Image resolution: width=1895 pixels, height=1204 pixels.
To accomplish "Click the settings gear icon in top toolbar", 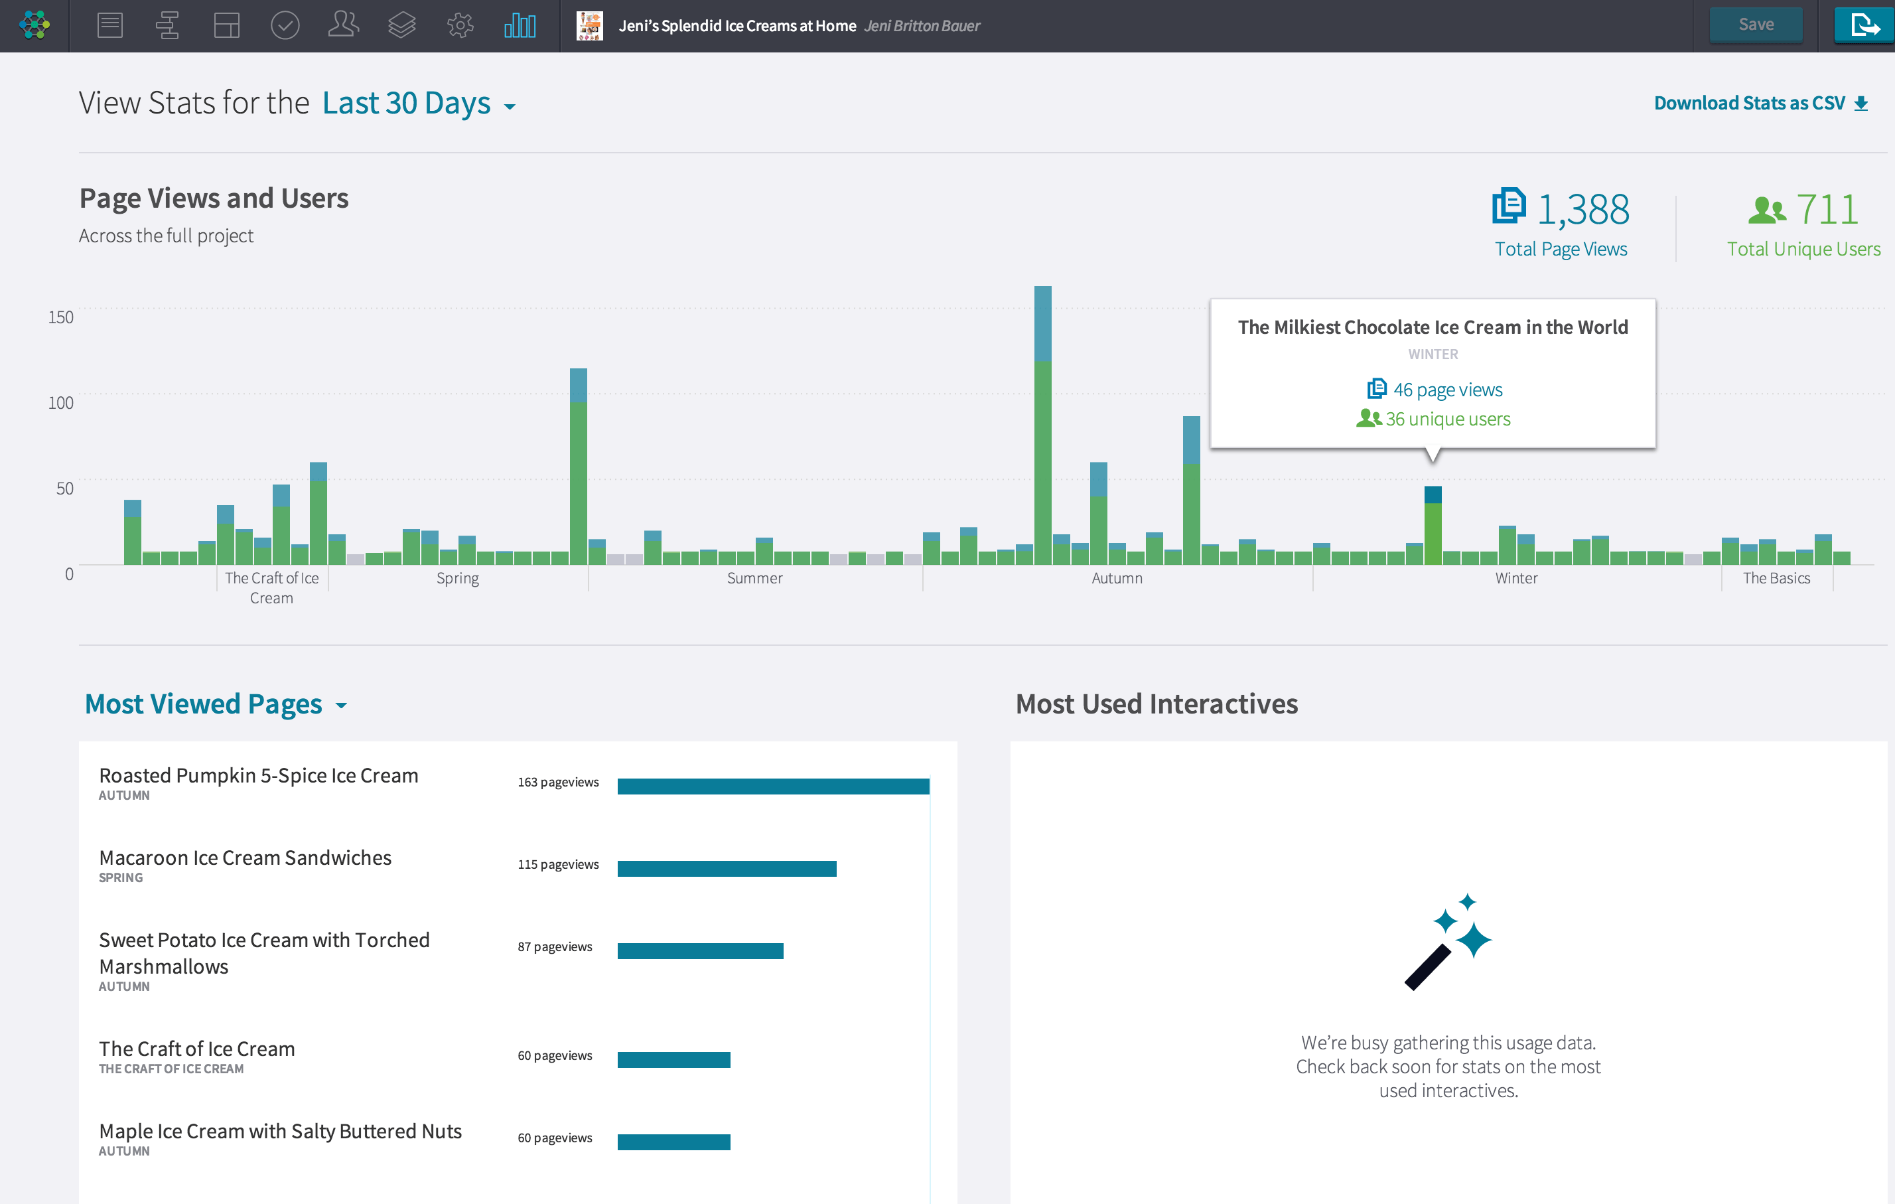I will [x=461, y=23].
